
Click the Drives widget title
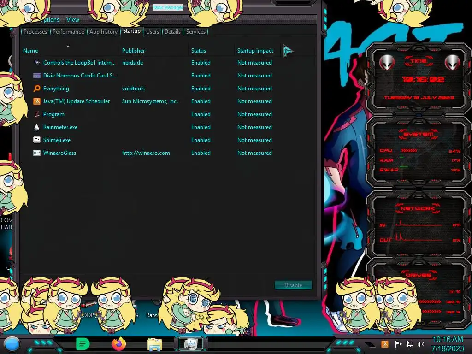click(418, 275)
